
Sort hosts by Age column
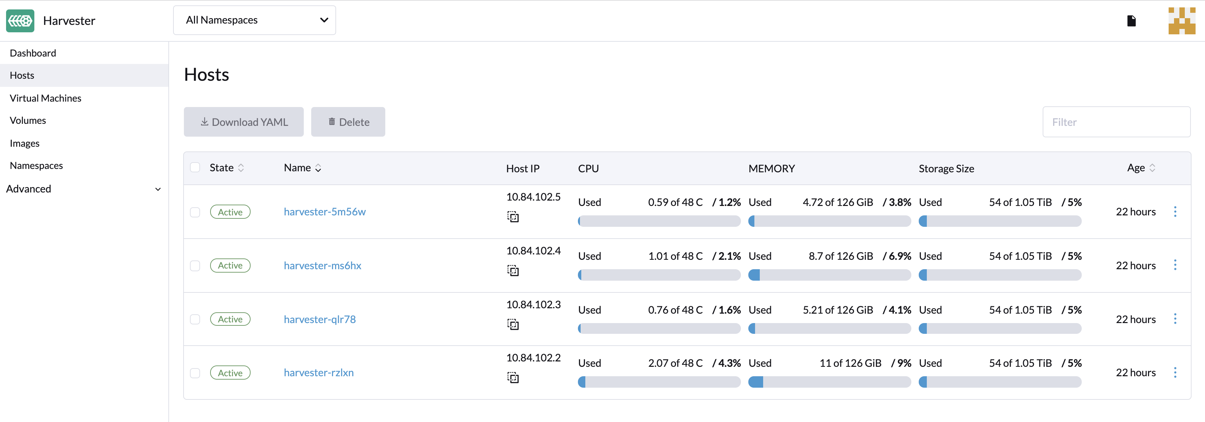(1141, 168)
